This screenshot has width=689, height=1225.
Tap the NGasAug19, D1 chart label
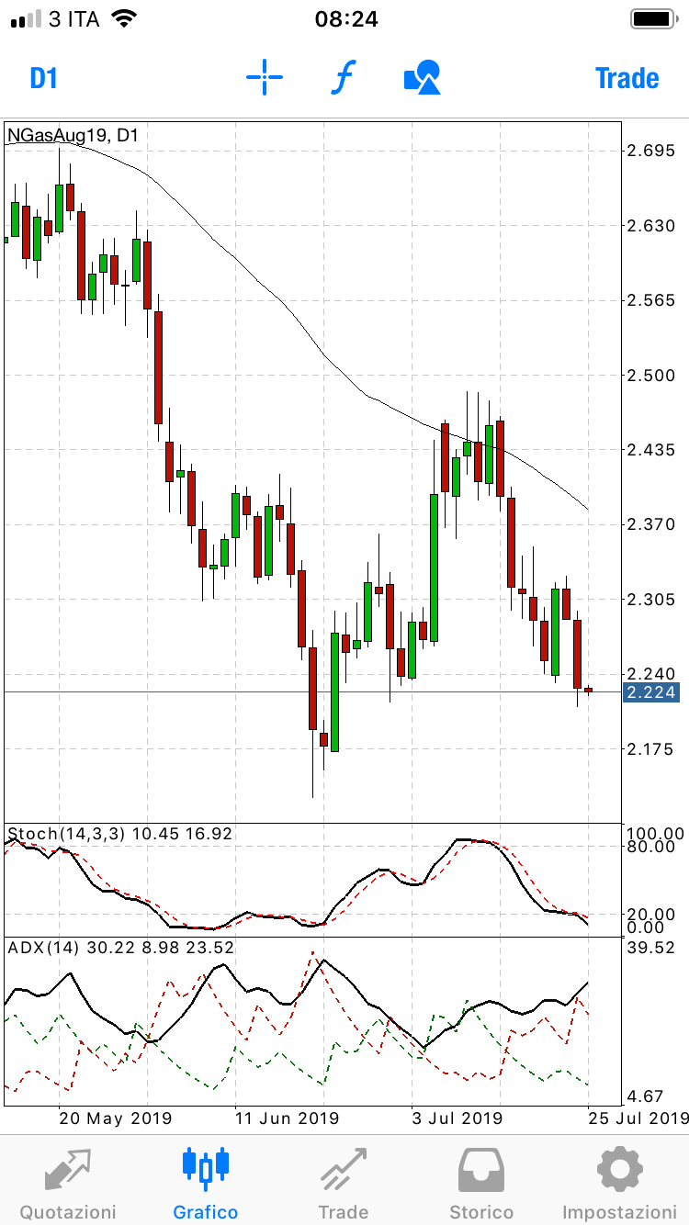73,136
